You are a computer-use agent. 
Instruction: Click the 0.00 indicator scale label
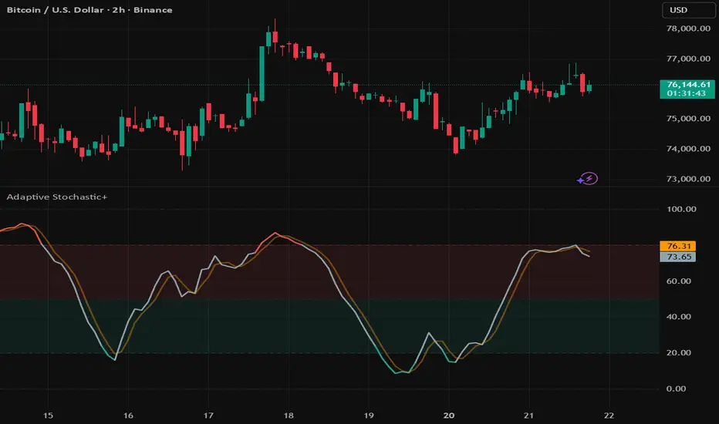pyautogui.click(x=677, y=389)
